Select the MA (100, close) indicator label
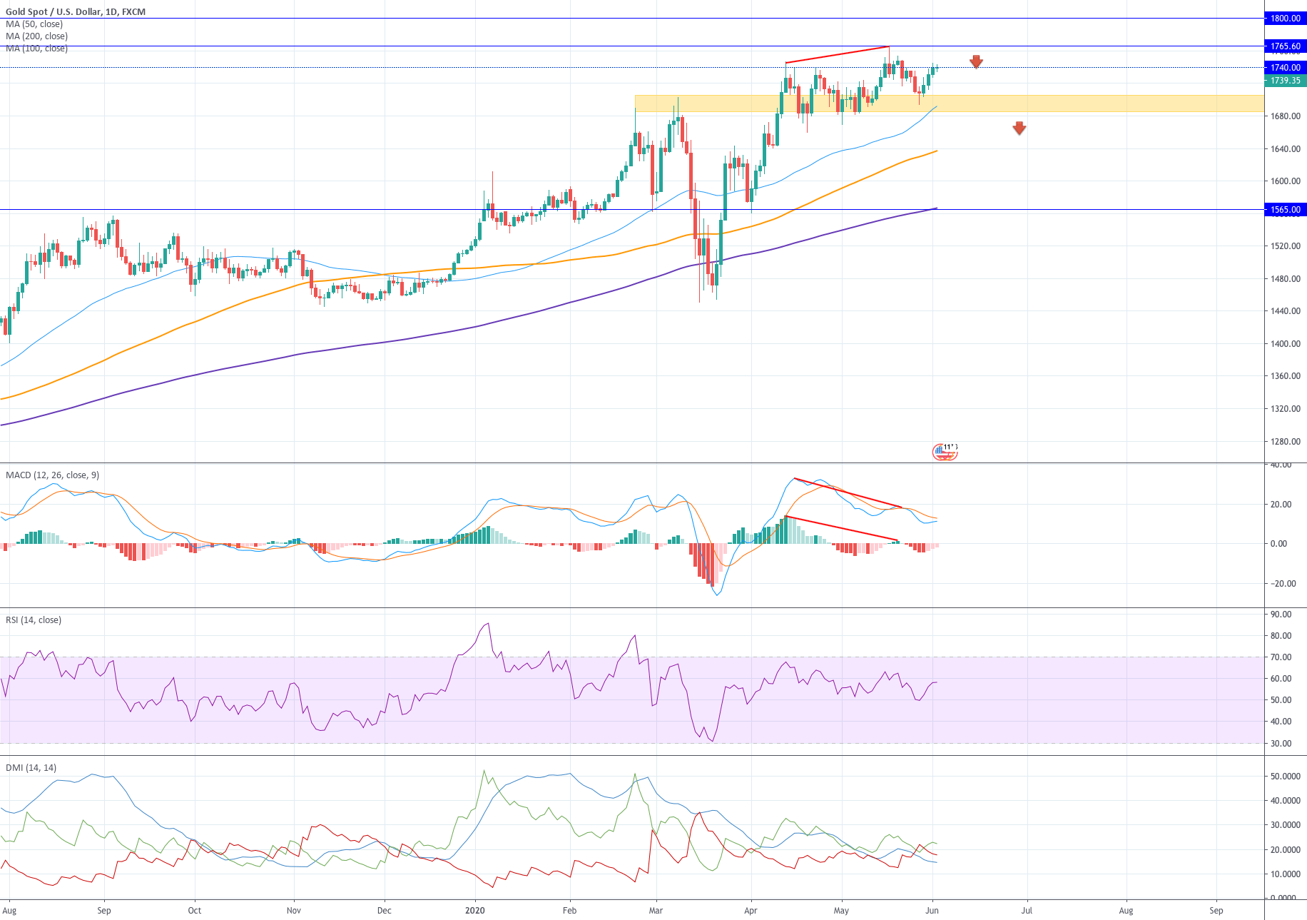The height and width of the screenshot is (920, 1307). [36, 48]
